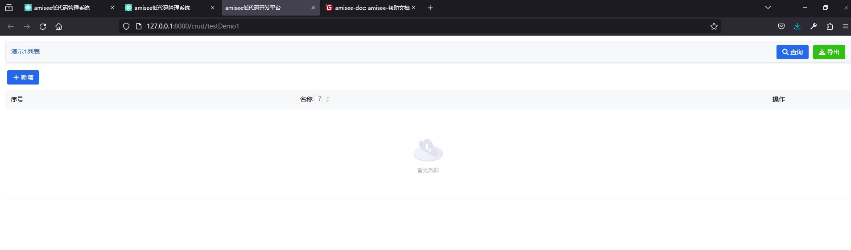851x250 pixels.
Task: Open the Firefox View icon at tab strip start
Action: (x=9, y=8)
